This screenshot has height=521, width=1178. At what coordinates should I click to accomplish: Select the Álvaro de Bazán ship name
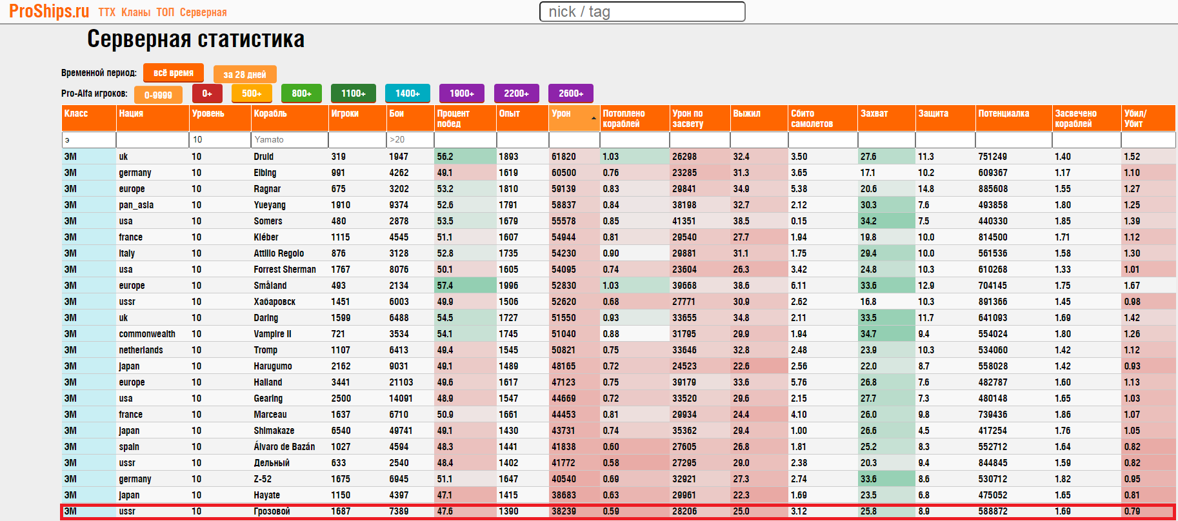[x=285, y=447]
